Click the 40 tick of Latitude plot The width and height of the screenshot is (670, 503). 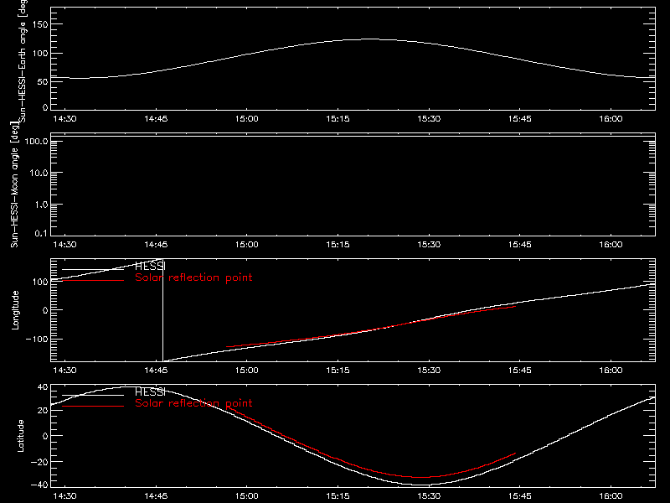point(43,387)
